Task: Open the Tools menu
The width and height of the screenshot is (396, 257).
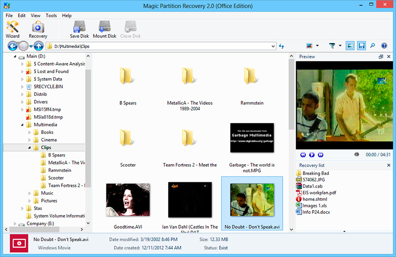Action: pyautogui.click(x=51, y=15)
